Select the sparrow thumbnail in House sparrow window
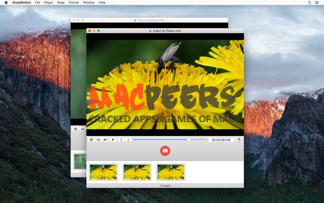Screen dimensions: 324x203 (x=80, y=161)
